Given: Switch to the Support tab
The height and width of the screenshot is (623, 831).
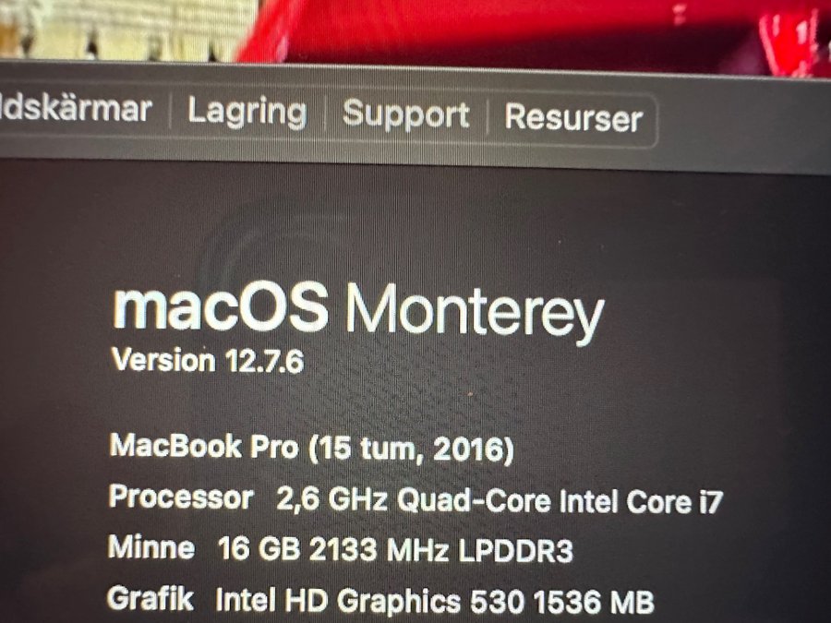Looking at the screenshot, I should [x=406, y=114].
